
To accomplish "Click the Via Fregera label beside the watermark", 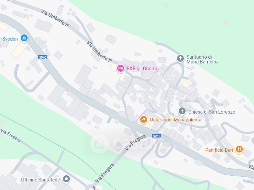I will [x=135, y=142].
